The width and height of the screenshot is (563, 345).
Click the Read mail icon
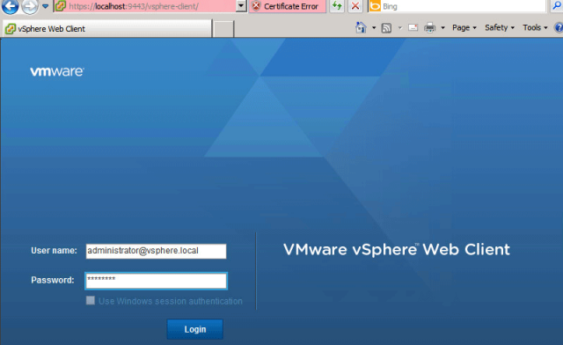tap(413, 27)
